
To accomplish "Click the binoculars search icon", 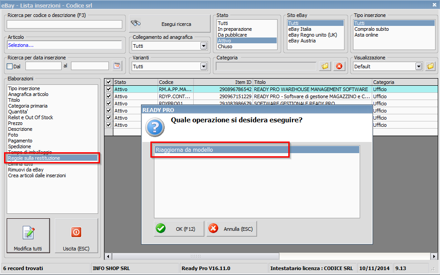I will (x=136, y=24).
